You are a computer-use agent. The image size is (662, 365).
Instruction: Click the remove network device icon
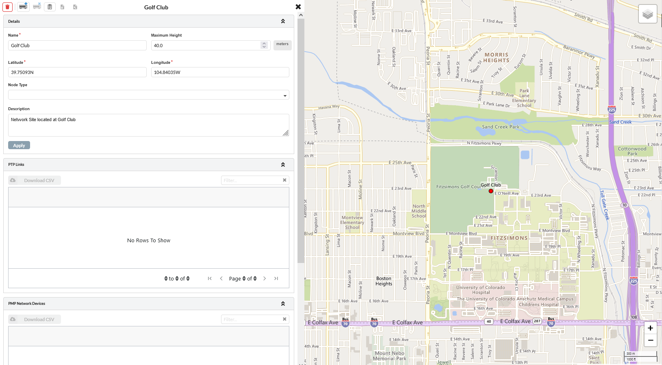[37, 7]
